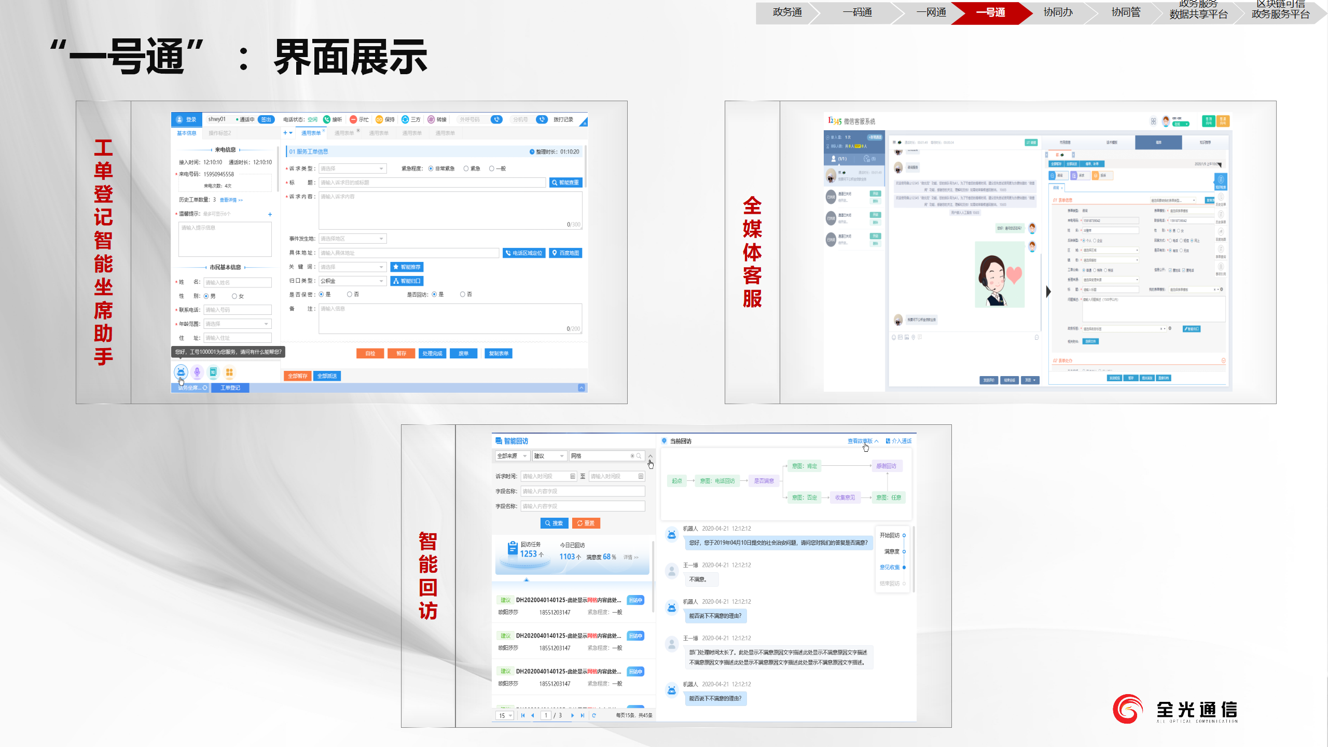Open the 年龄范围 dropdown

click(238, 324)
